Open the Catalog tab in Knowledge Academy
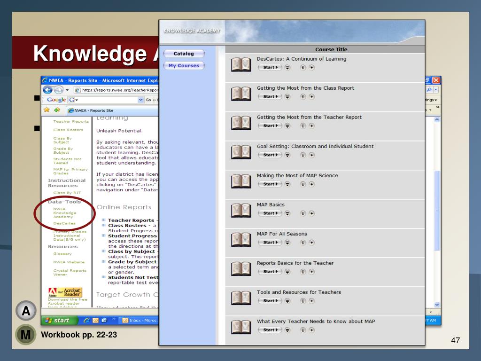The image size is (481, 361). [x=184, y=54]
